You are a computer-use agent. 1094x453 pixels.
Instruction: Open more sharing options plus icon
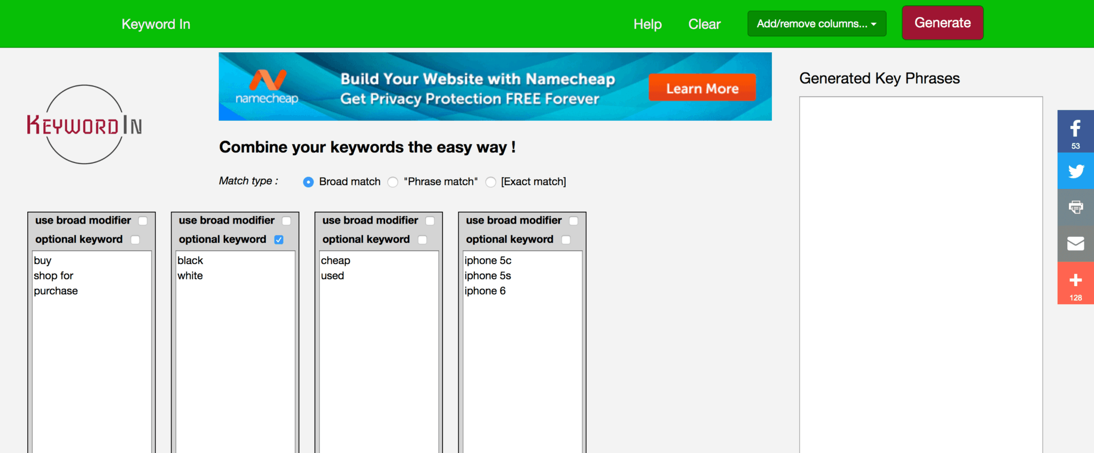[x=1075, y=283]
